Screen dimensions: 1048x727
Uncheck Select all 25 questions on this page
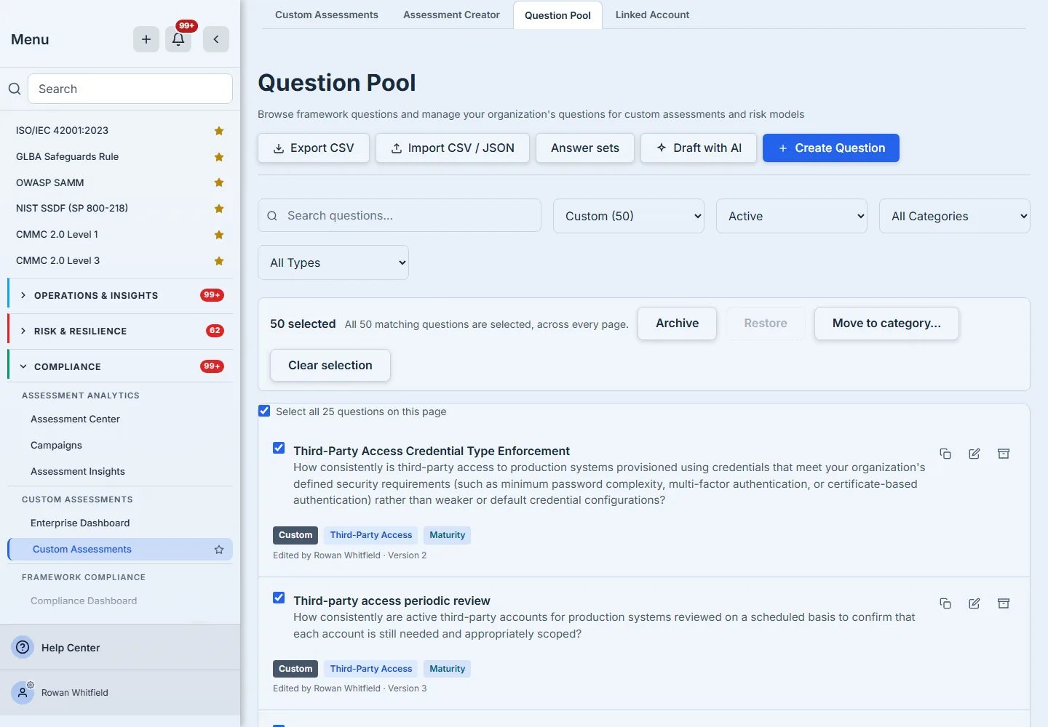point(264,411)
